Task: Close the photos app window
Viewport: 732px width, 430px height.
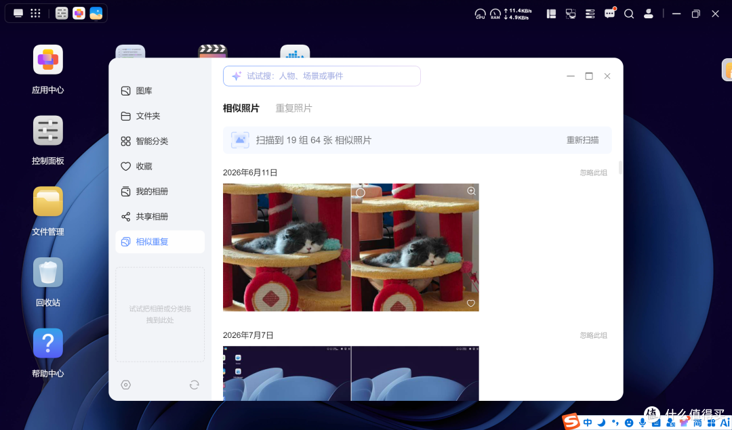Action: point(607,76)
